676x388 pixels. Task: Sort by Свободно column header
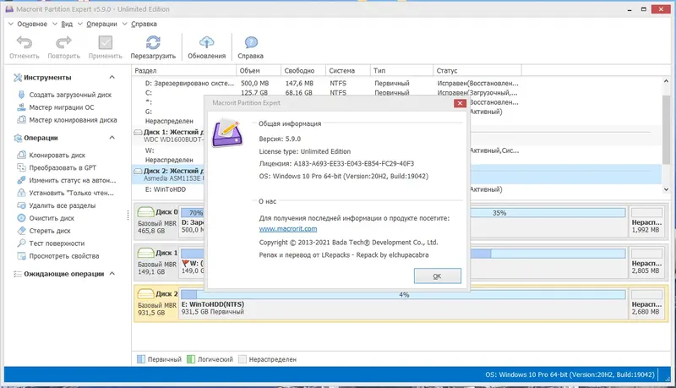point(303,70)
